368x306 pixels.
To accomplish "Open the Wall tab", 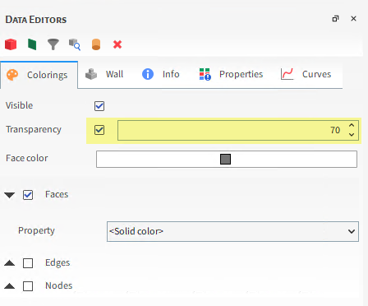I will coord(104,74).
